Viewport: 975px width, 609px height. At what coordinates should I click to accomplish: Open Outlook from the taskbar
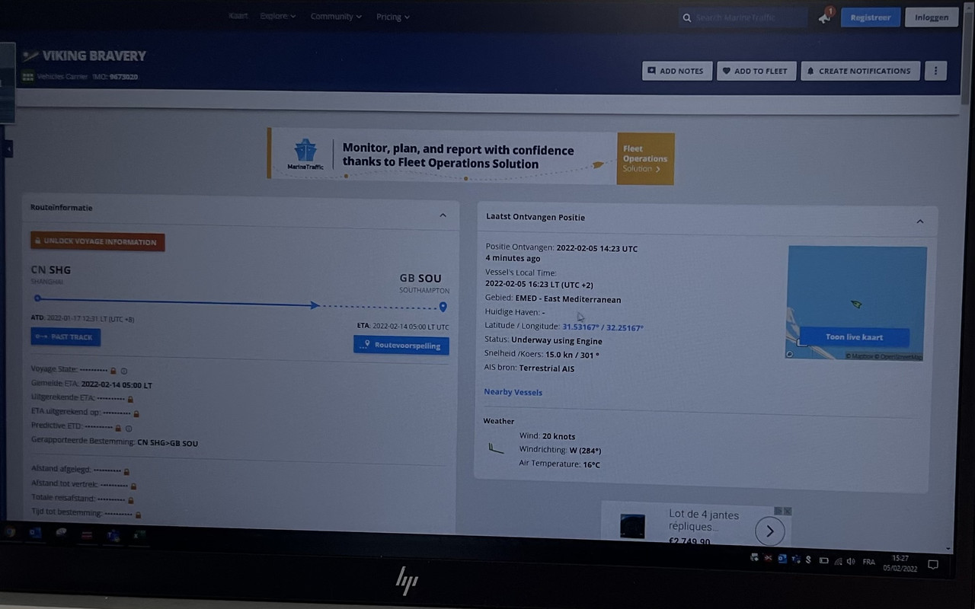click(x=35, y=533)
